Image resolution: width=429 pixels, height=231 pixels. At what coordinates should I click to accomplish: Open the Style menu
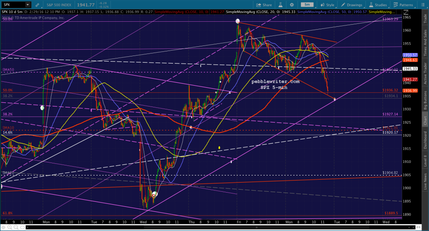(x=327, y=5)
